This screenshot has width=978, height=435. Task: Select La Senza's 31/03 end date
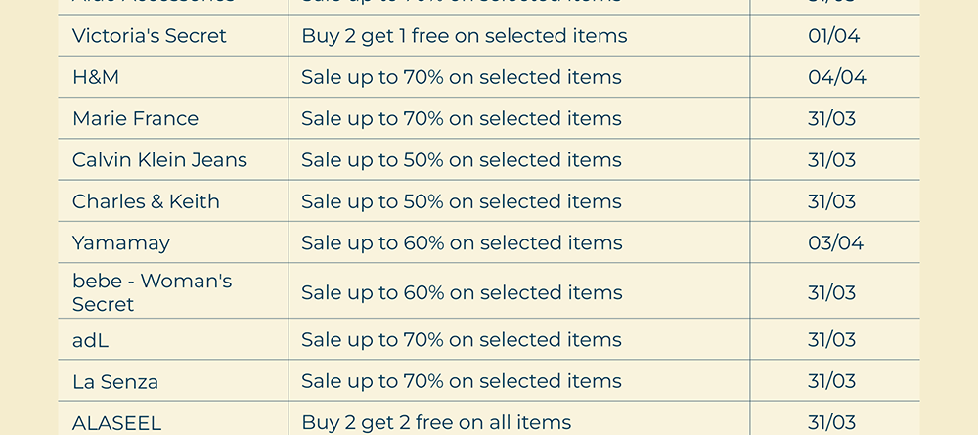coord(831,382)
